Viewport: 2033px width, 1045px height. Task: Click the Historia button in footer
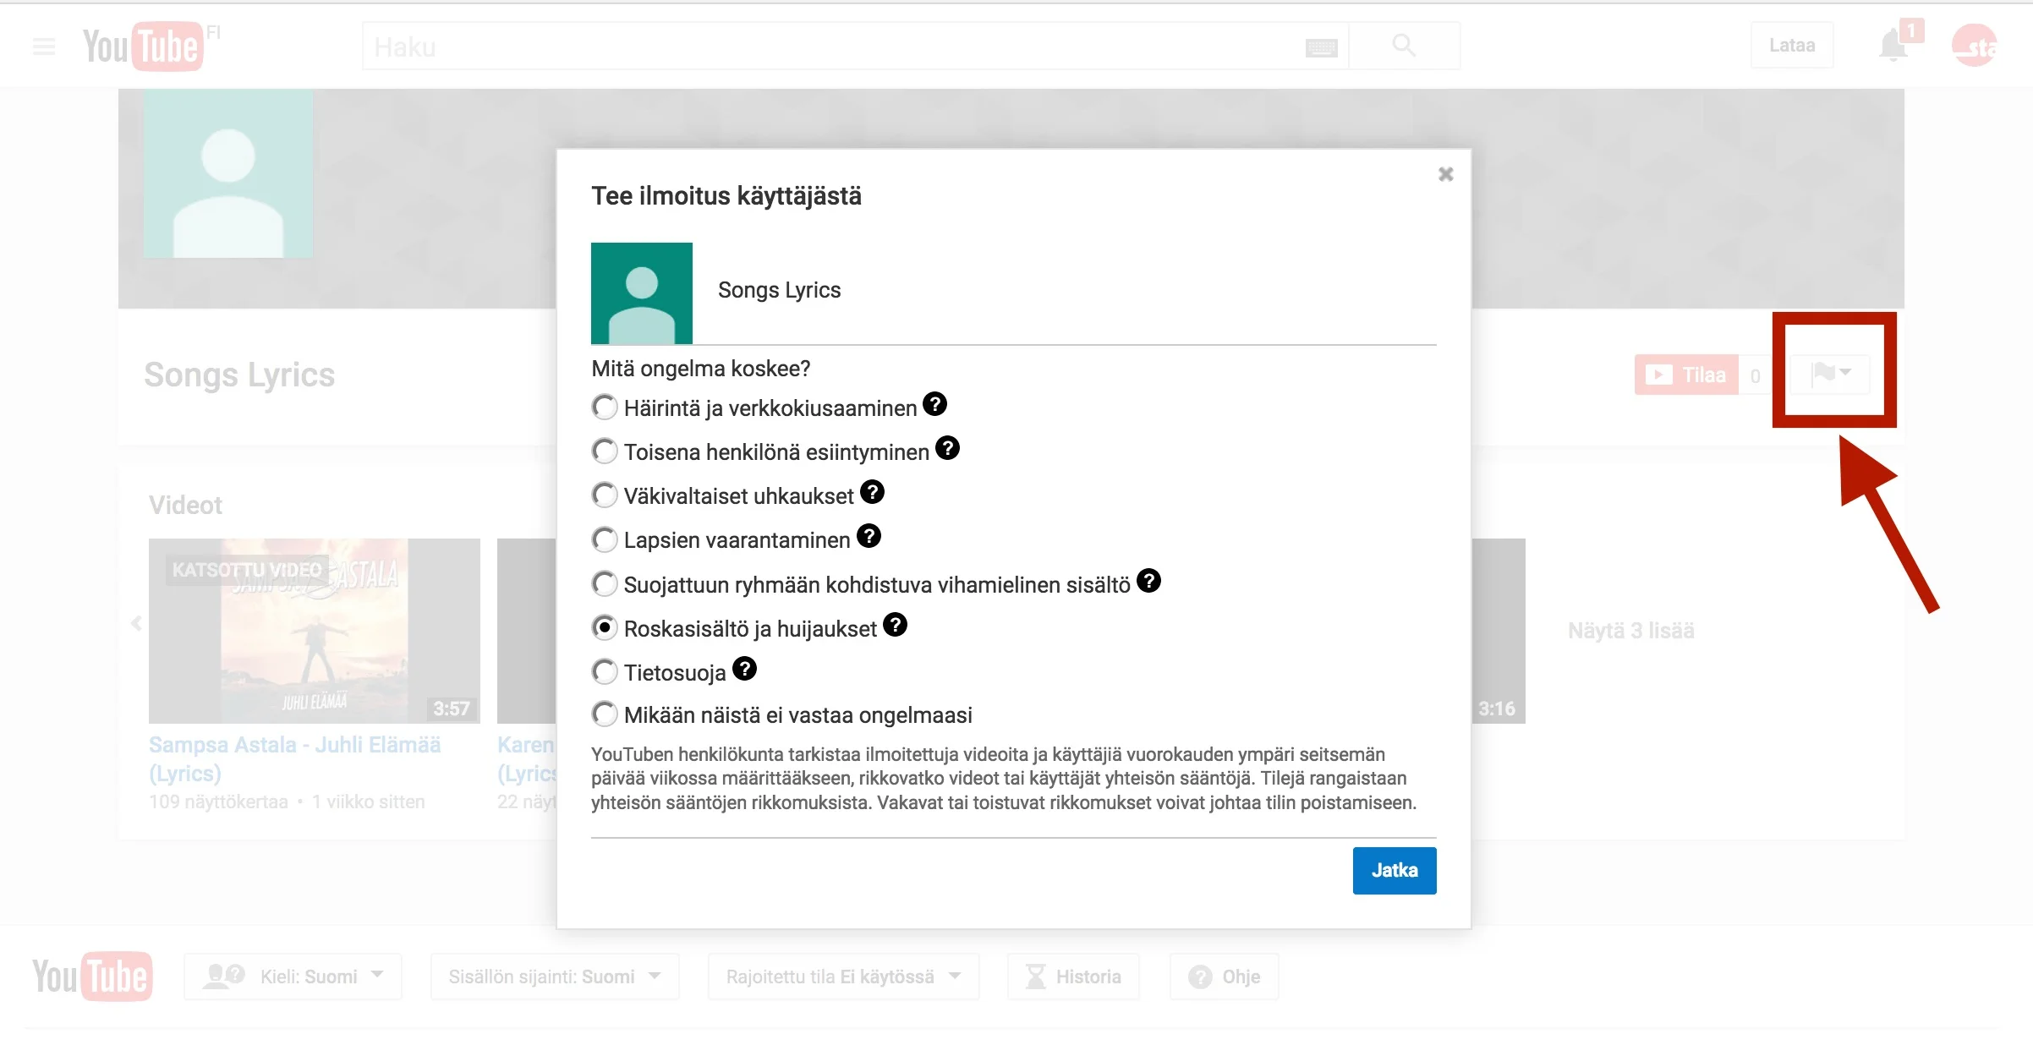coord(1073,977)
